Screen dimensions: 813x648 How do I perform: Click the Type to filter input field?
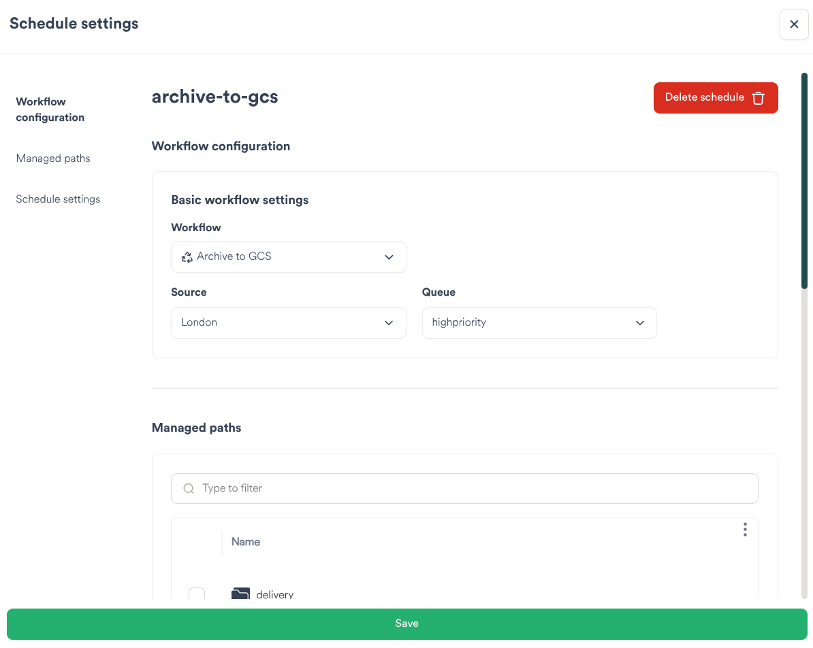pyautogui.click(x=464, y=488)
